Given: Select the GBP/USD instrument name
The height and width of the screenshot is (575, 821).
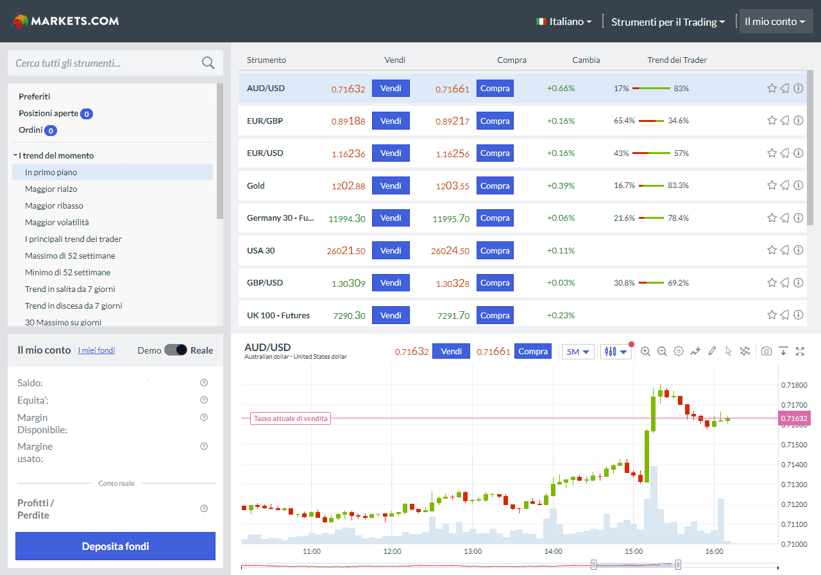Looking at the screenshot, I should click(x=265, y=282).
